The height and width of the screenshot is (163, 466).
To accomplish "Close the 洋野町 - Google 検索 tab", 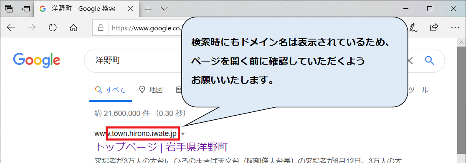I will [130, 9].
